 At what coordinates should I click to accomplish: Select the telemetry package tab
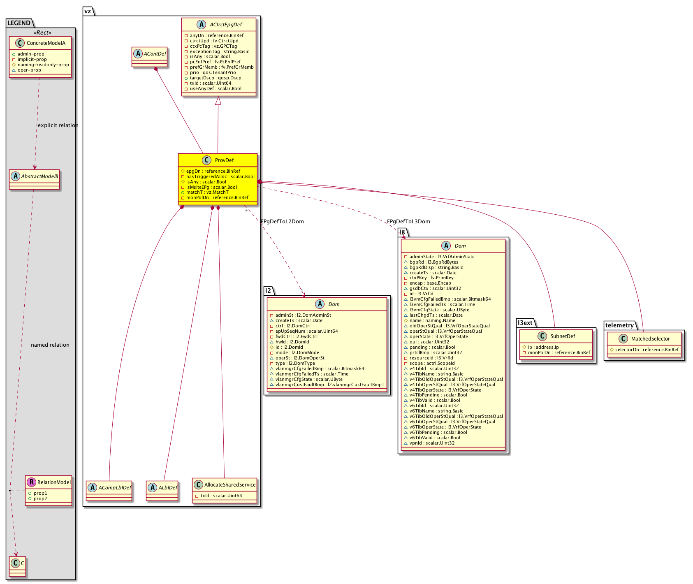[619, 325]
